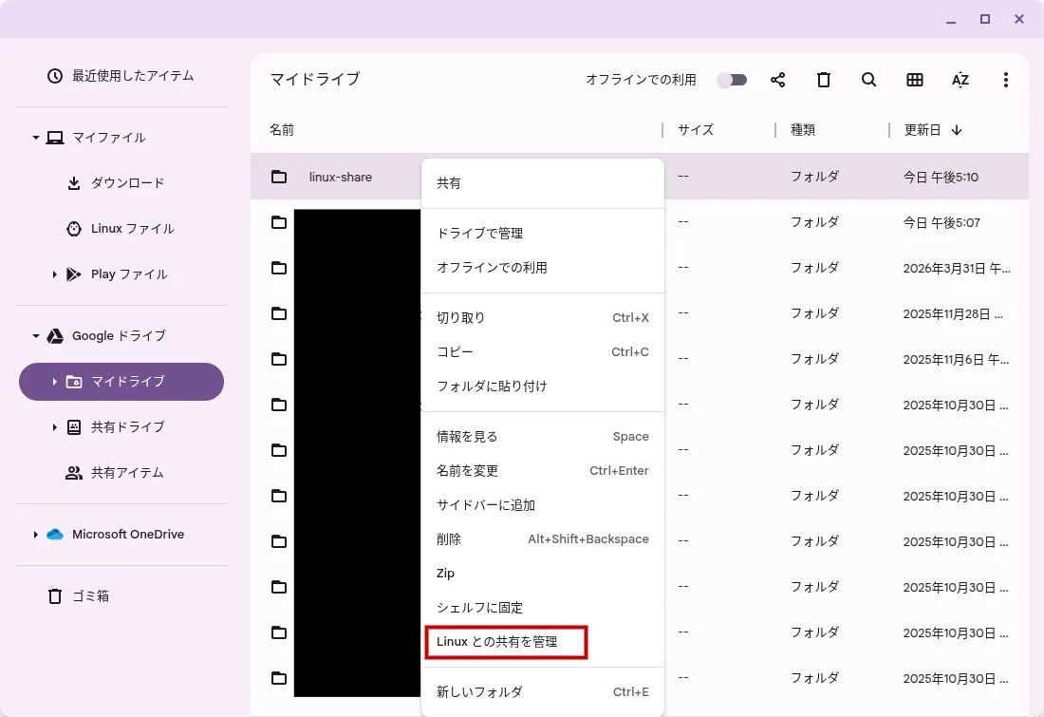1044x717 pixels.
Task: Select the linux-share folder row
Action: 639,178
